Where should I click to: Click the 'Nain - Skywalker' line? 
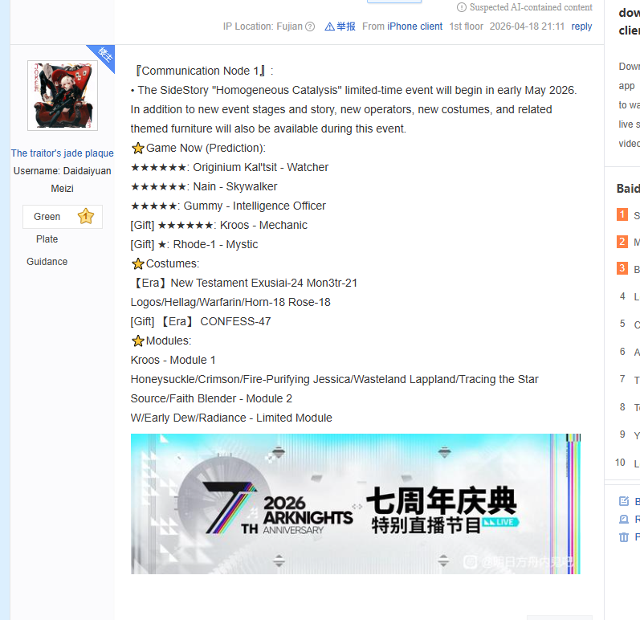(204, 186)
